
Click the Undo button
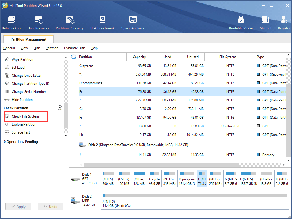pyautogui.click(x=50, y=206)
